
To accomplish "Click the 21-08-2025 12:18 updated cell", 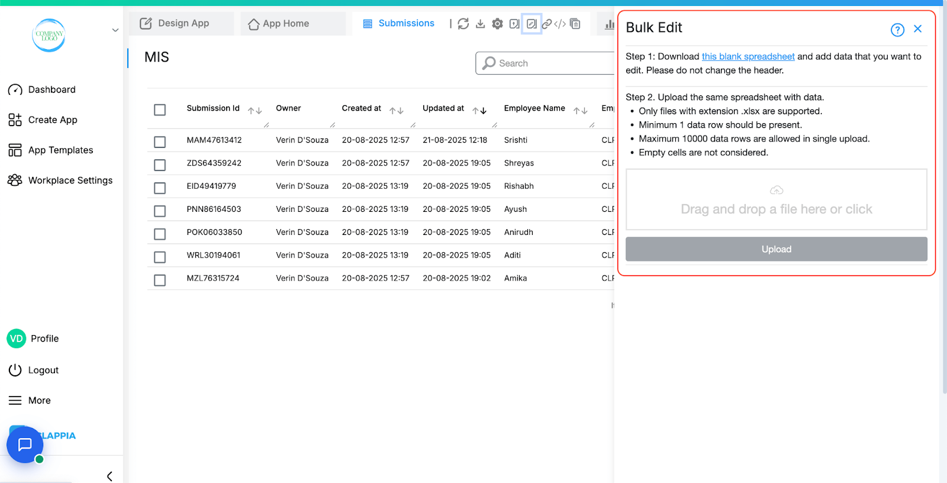I will click(455, 140).
